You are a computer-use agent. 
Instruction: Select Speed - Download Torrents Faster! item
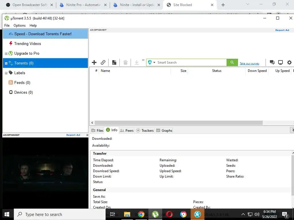45,34
